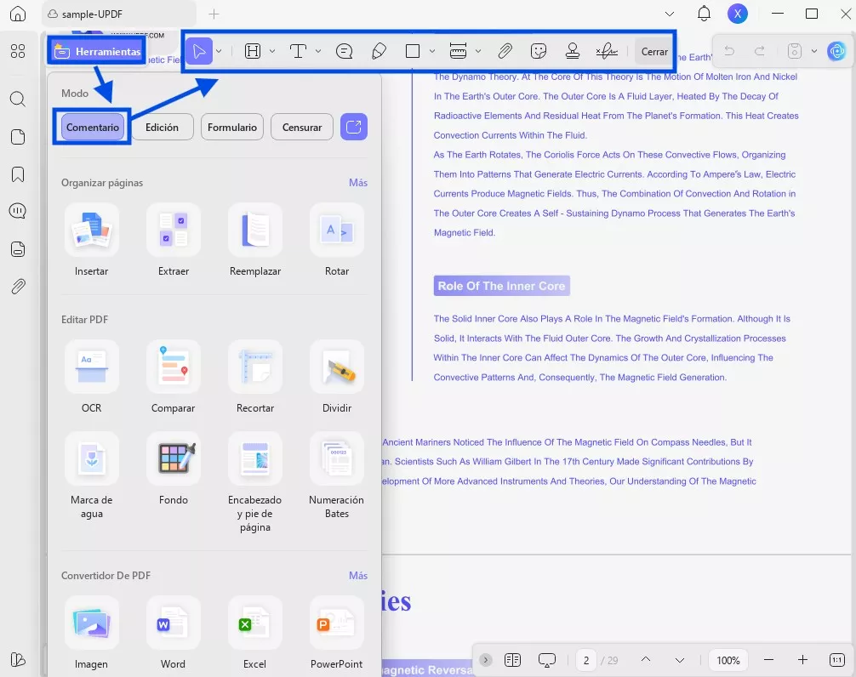
Task: Zoom in with the plus button
Action: pyautogui.click(x=802, y=660)
